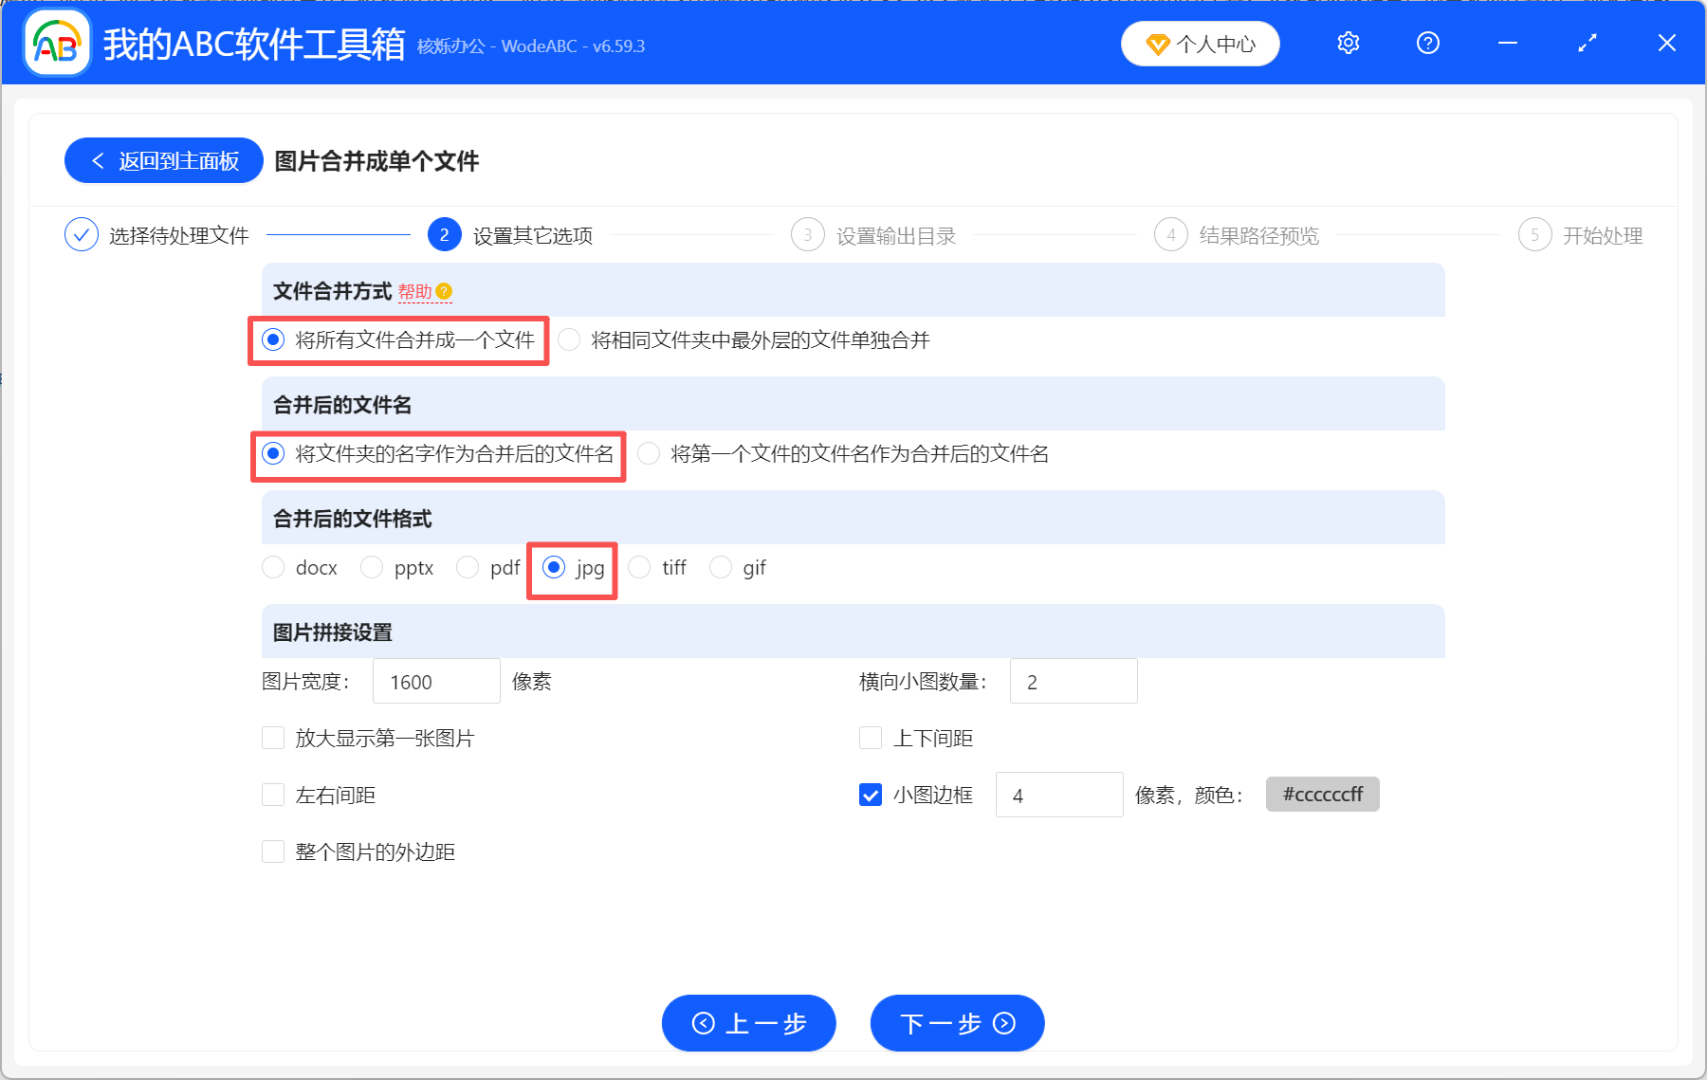
Task: Enable the 上下间距 checkbox
Action: pos(870,738)
